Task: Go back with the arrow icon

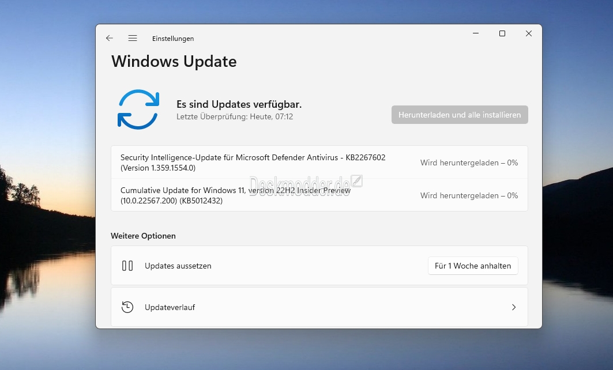Action: pyautogui.click(x=109, y=38)
